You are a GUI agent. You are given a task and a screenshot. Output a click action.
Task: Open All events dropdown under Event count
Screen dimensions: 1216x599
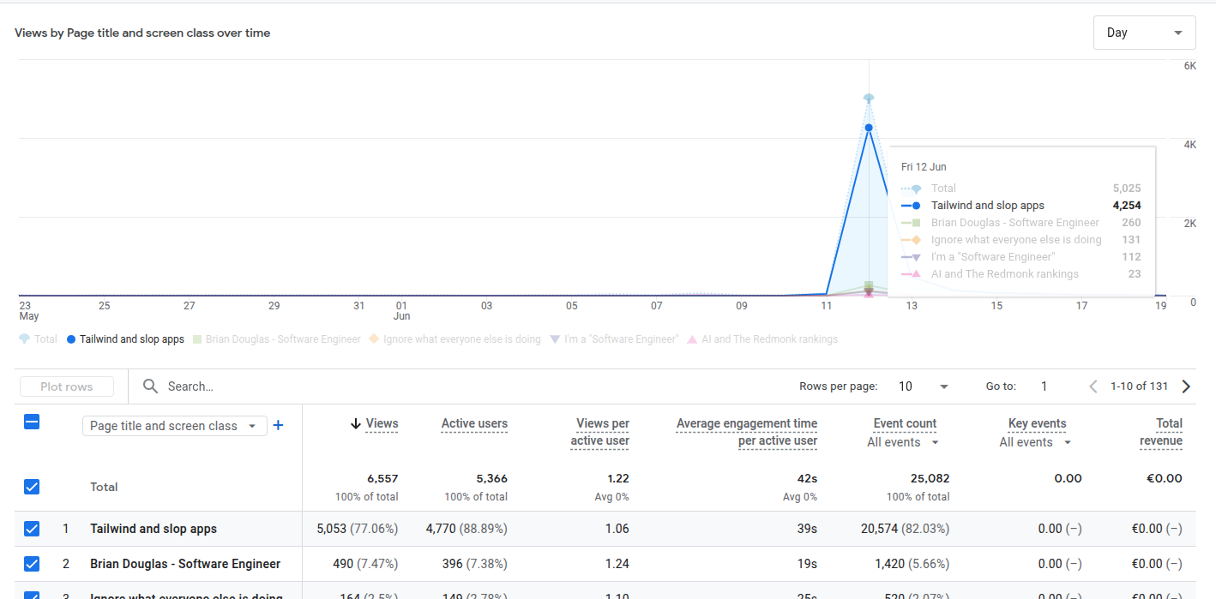point(903,442)
